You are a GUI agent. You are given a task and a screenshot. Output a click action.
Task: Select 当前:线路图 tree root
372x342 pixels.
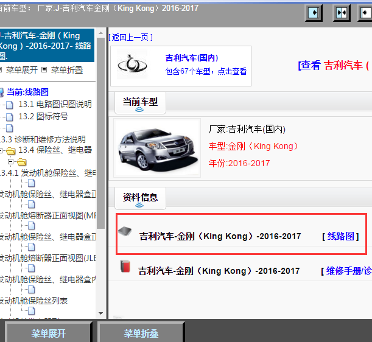click(28, 92)
